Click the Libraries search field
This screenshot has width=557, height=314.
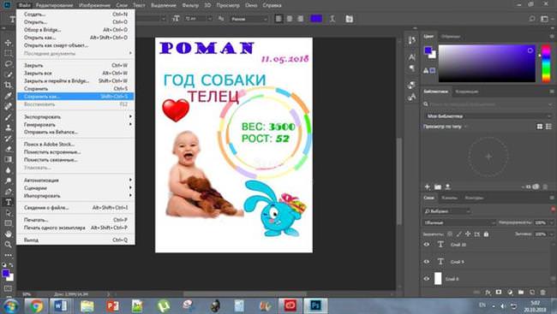488,104
